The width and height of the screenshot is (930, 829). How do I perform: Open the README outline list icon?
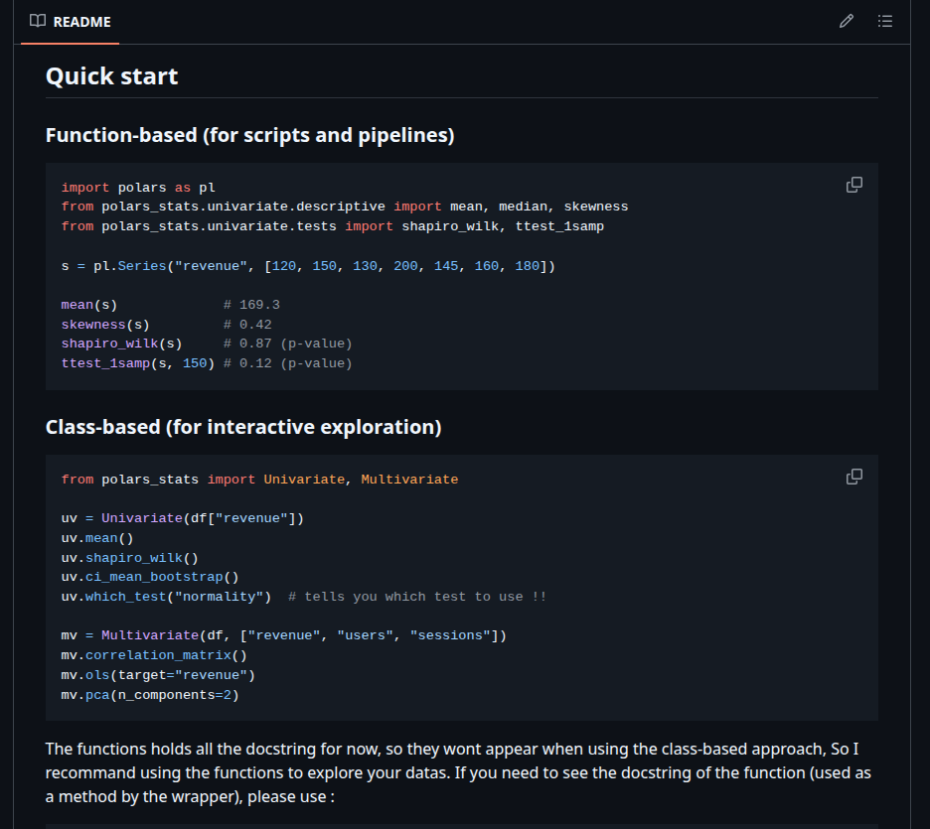(885, 21)
